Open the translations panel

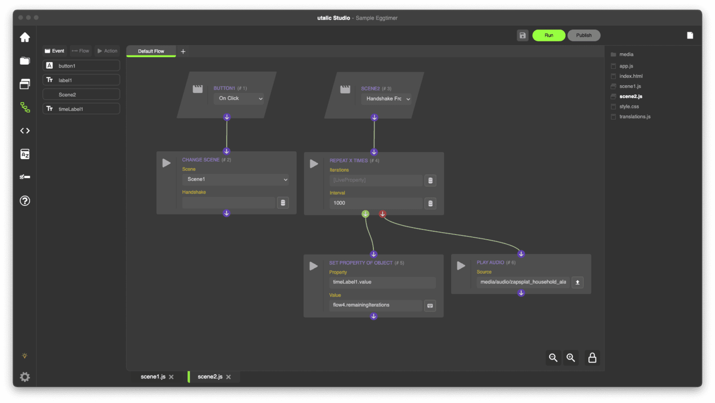pyautogui.click(x=24, y=154)
